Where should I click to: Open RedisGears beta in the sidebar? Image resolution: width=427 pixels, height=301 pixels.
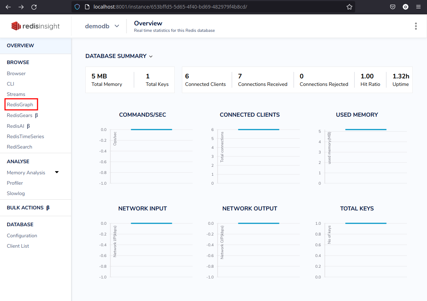(x=22, y=115)
